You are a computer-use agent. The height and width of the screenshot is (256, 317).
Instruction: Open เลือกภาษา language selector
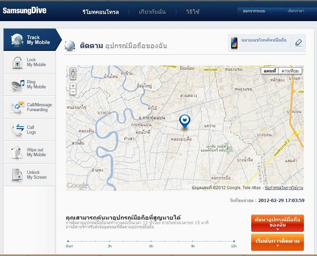[296, 11]
